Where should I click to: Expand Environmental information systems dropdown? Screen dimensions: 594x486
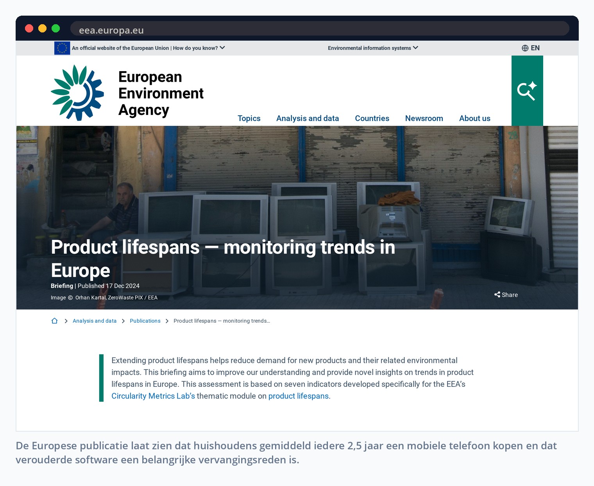[x=373, y=48]
